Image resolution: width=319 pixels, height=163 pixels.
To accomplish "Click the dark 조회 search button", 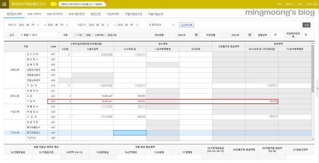I will click(306, 25).
